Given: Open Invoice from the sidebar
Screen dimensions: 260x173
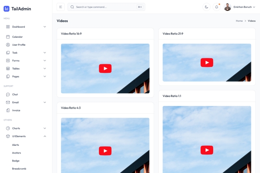Looking at the screenshot, I should [x=16, y=110].
